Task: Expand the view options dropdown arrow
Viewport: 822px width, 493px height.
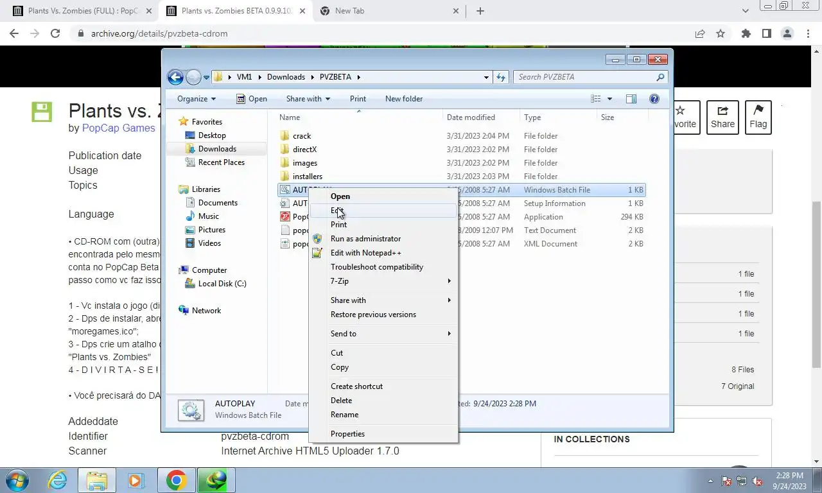Action: tap(609, 99)
